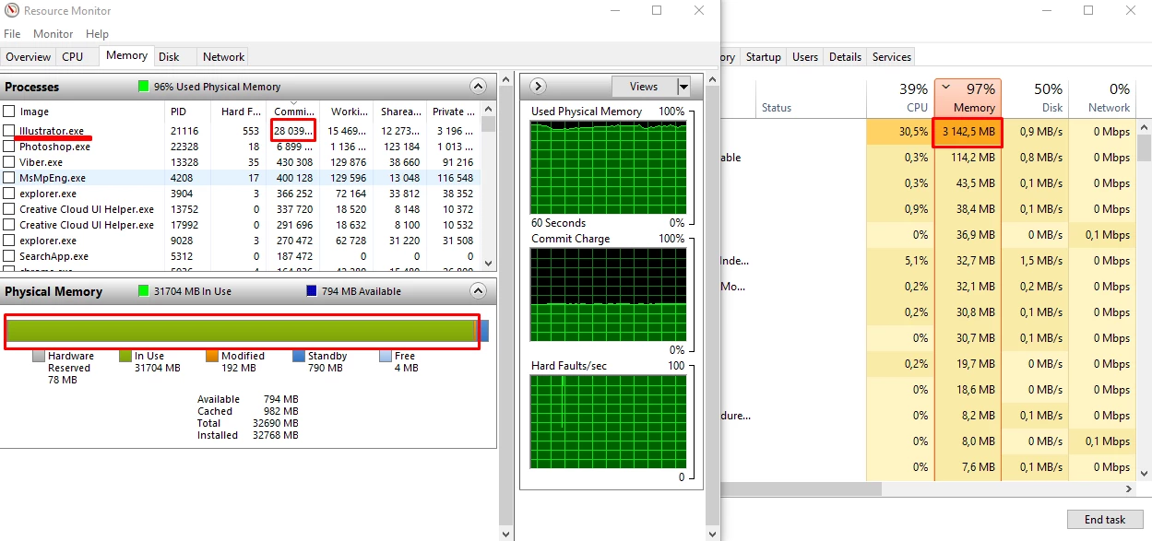Click the Resource Monitor app icon in title bar

point(12,11)
